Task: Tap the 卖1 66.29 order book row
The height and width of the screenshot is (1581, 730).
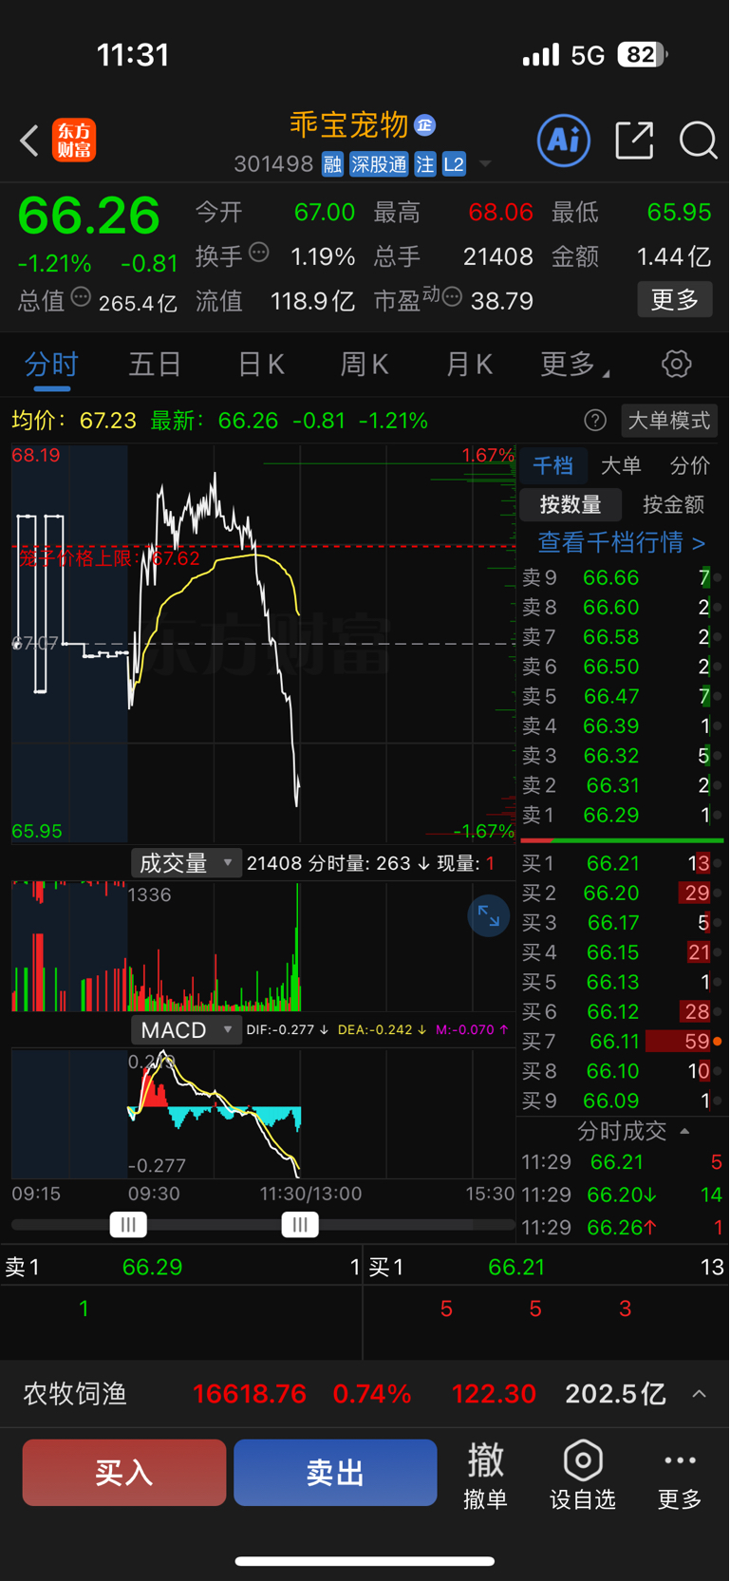Action: [623, 815]
